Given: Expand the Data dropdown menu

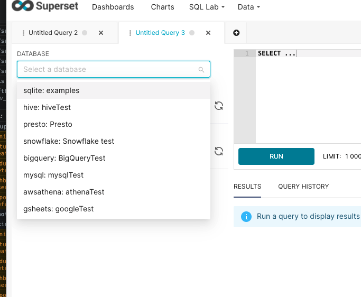Looking at the screenshot, I should point(248,7).
